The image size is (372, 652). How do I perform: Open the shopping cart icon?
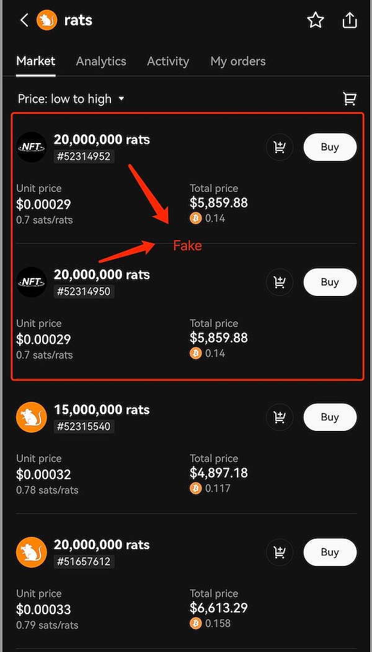(350, 98)
